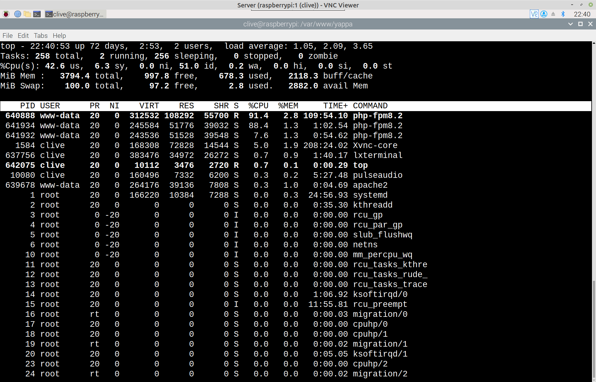Image resolution: width=596 pixels, height=382 pixels.
Task: Open the File menu
Action: click(x=7, y=36)
